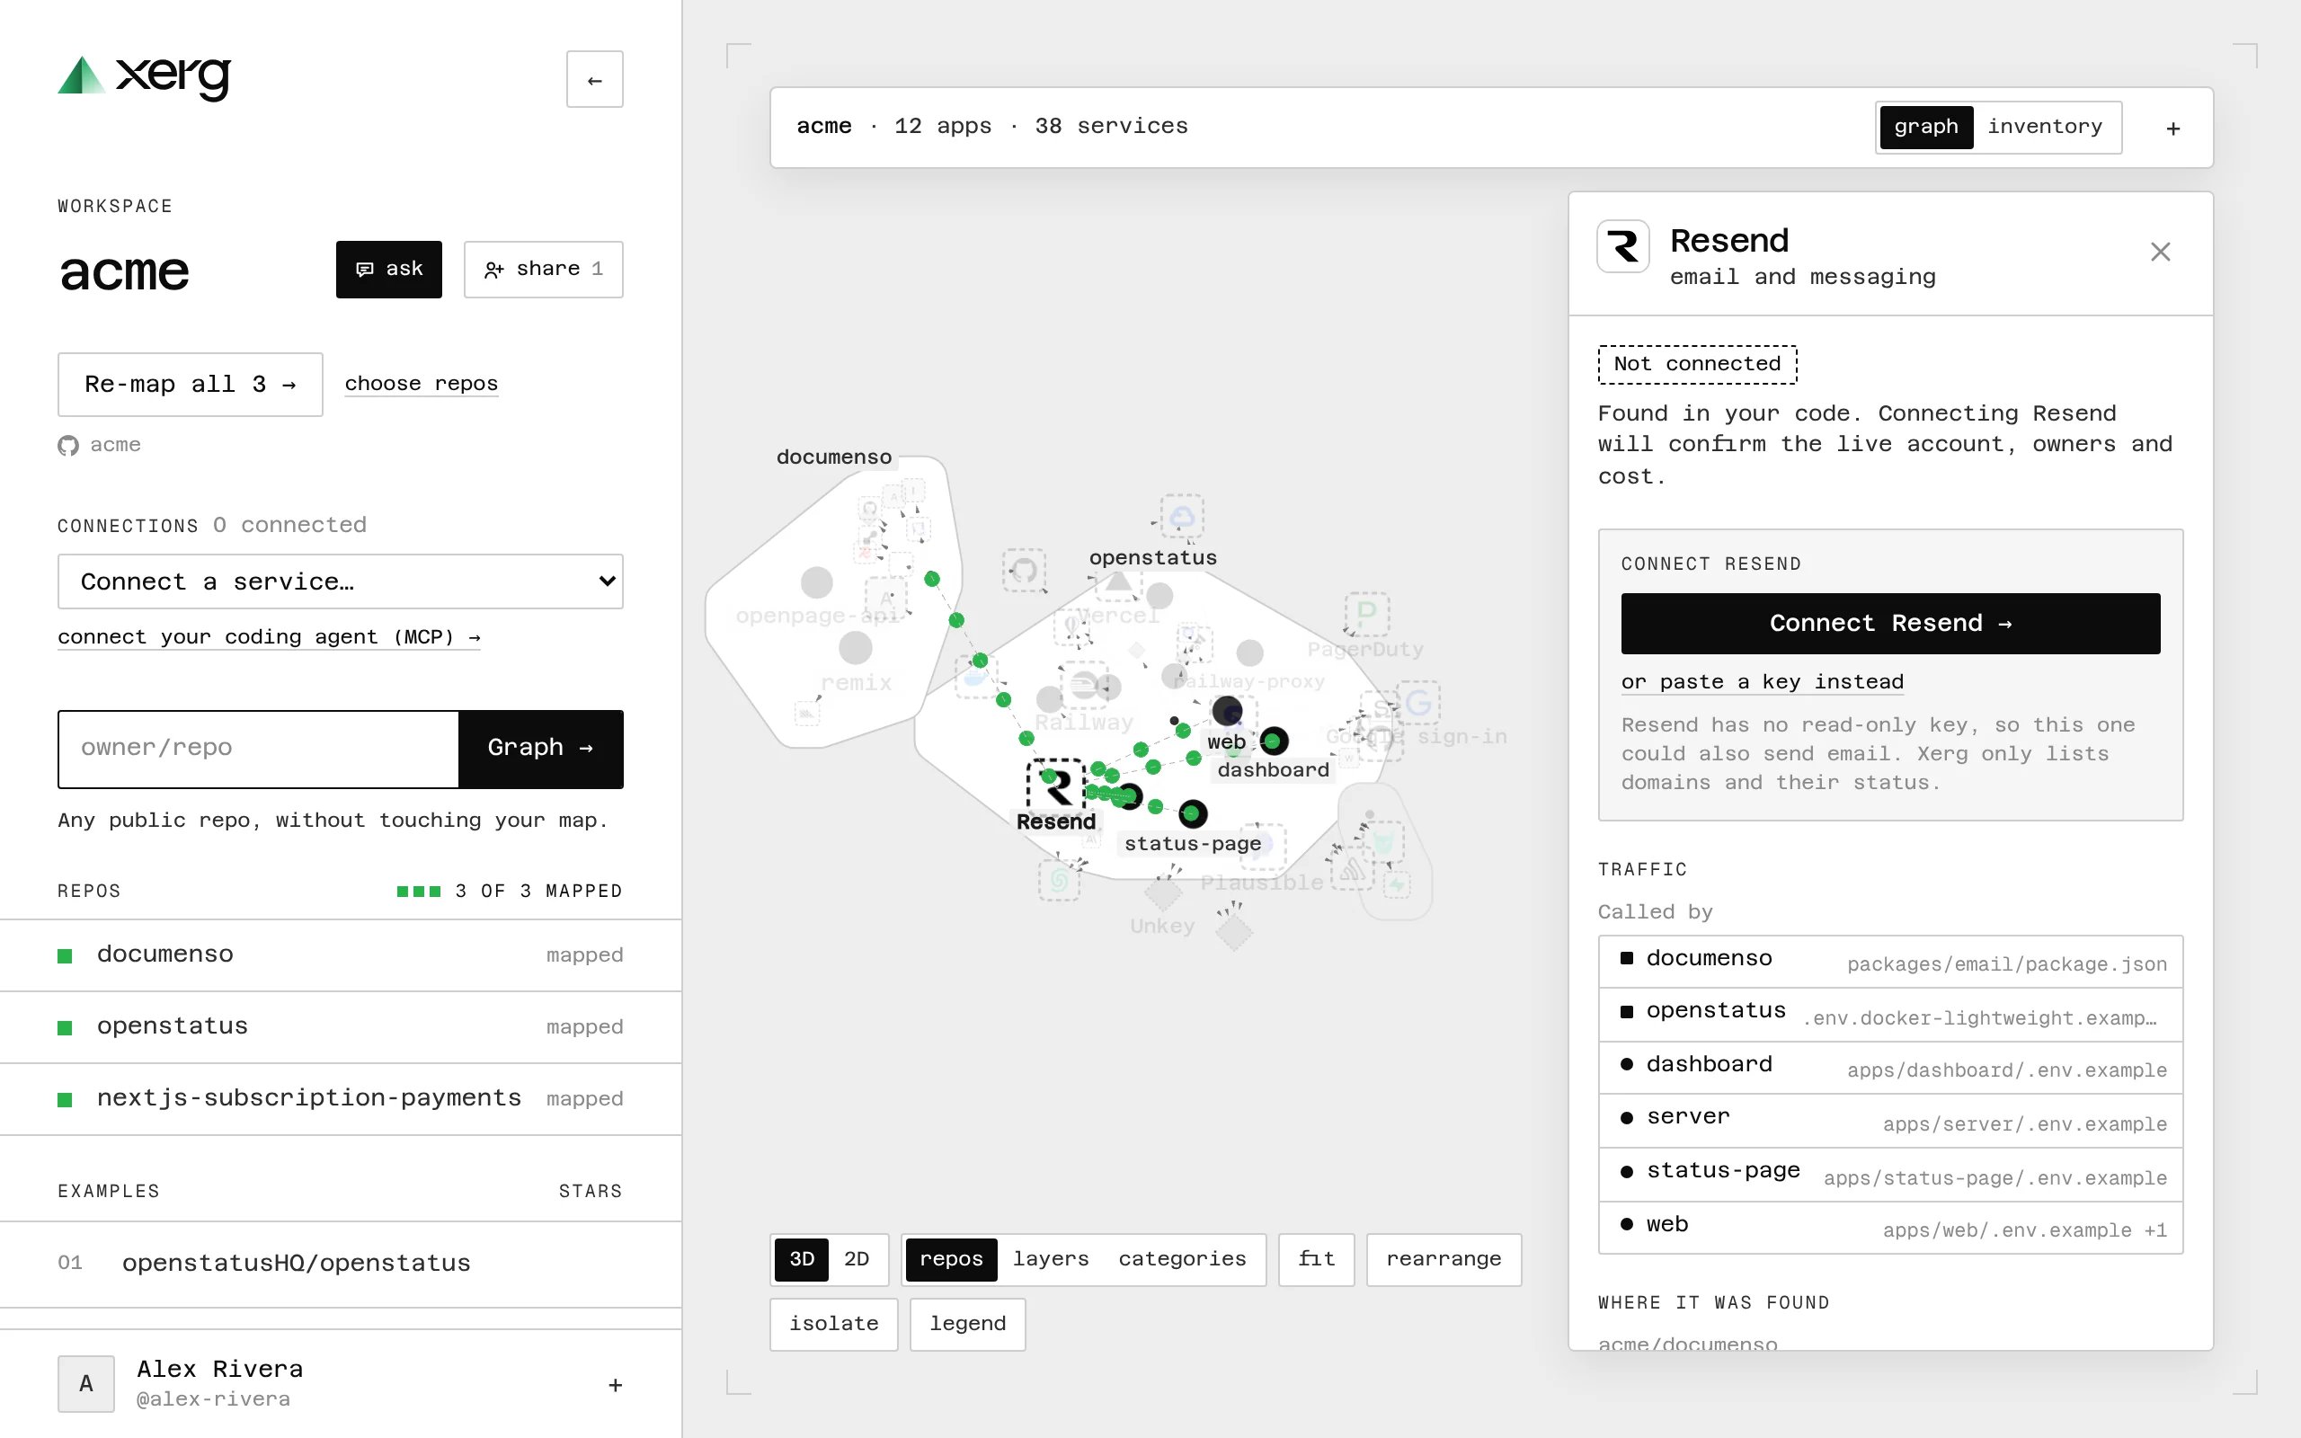This screenshot has width=2301, height=1438.
Task: Focus the owner/repo input field
Action: click(259, 749)
